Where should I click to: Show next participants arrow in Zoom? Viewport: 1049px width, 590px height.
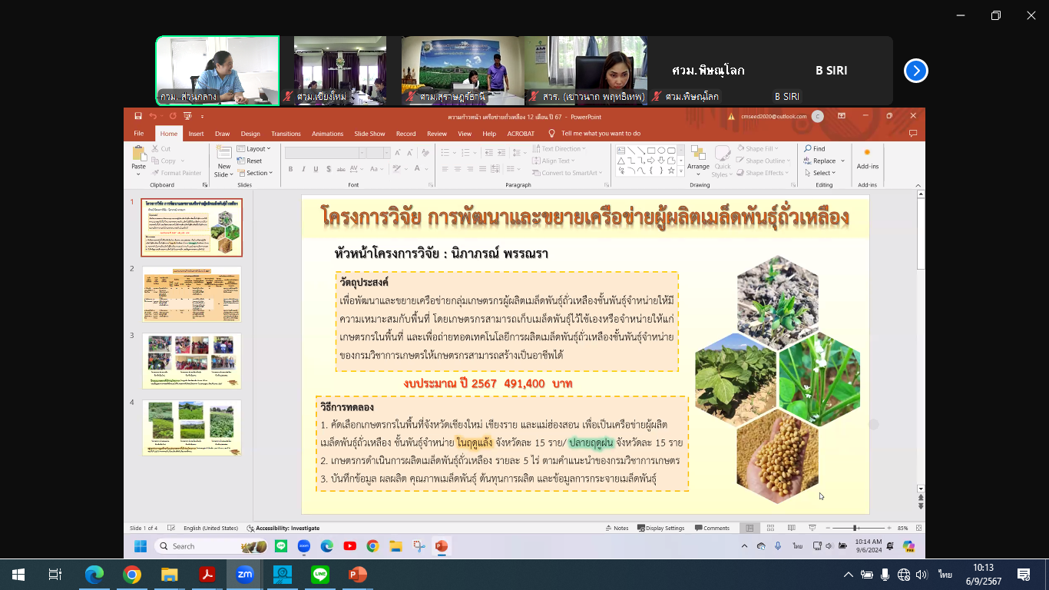[x=915, y=71]
